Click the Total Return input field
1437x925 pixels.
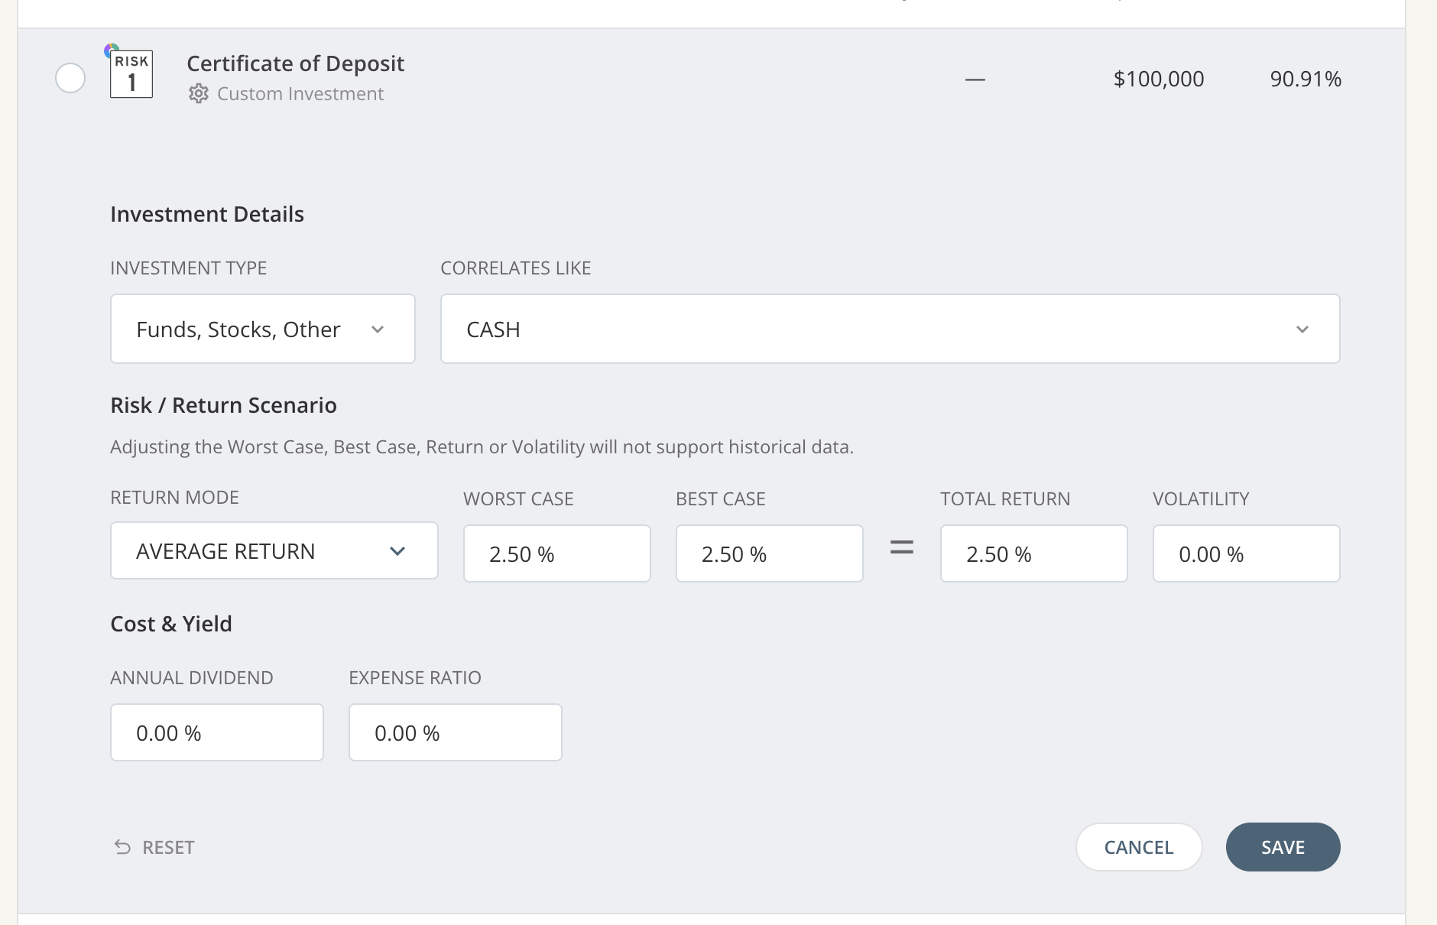coord(1034,553)
